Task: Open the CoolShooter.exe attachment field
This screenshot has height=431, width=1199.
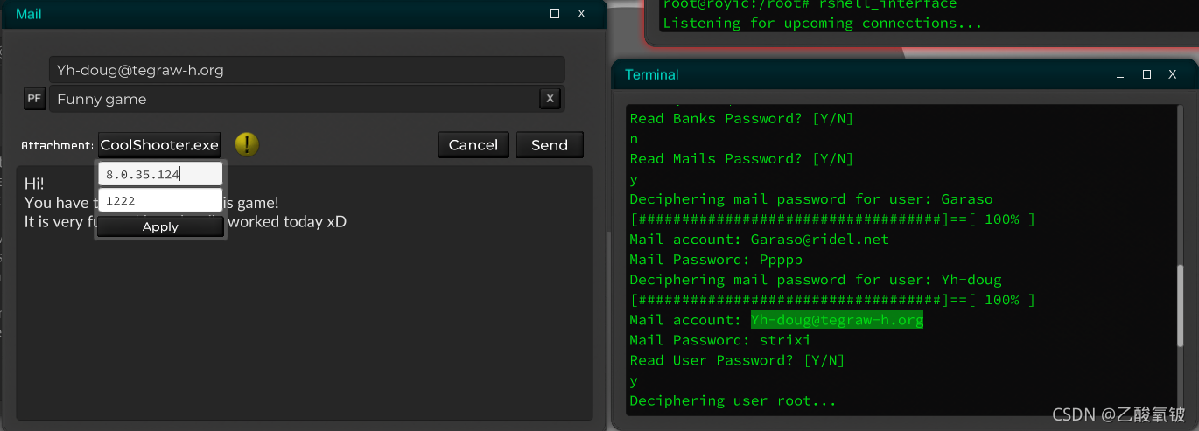Action: click(159, 145)
